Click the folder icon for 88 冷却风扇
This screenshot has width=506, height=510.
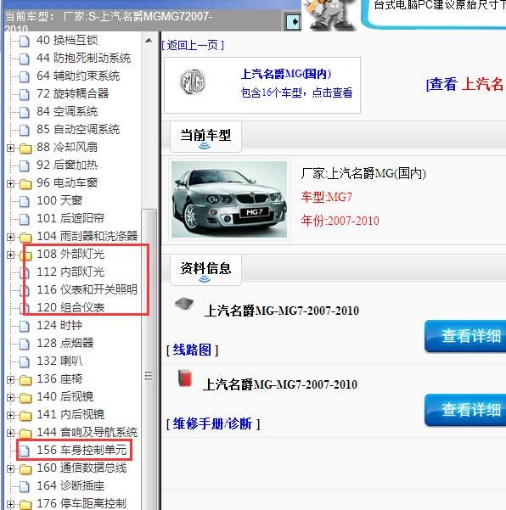coord(25,149)
